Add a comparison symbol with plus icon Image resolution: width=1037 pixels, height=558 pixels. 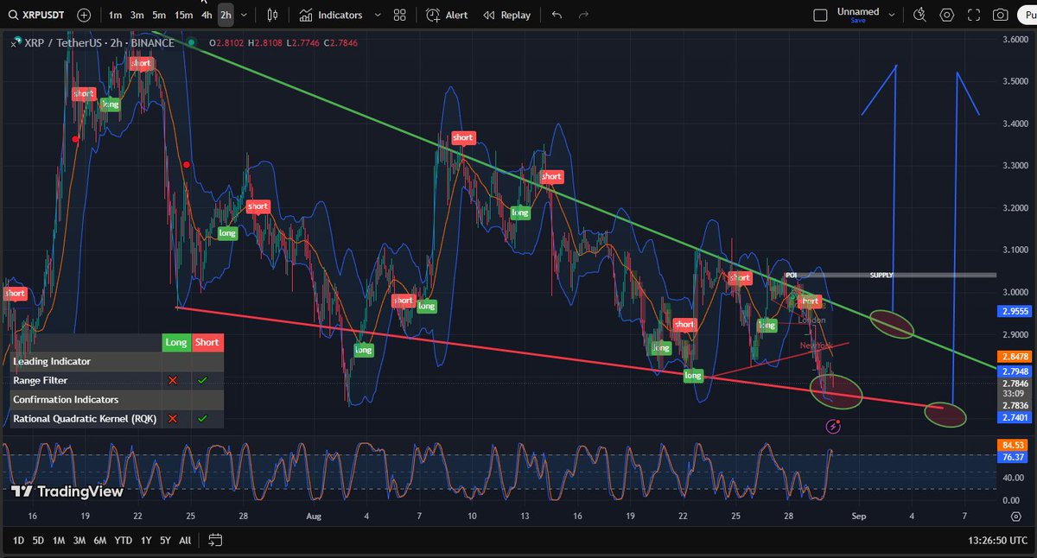point(83,15)
